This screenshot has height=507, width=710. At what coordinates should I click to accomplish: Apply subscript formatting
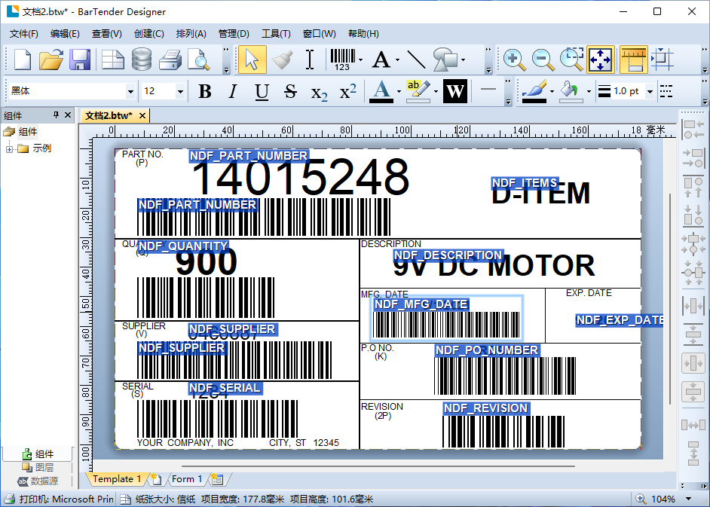pos(319,93)
